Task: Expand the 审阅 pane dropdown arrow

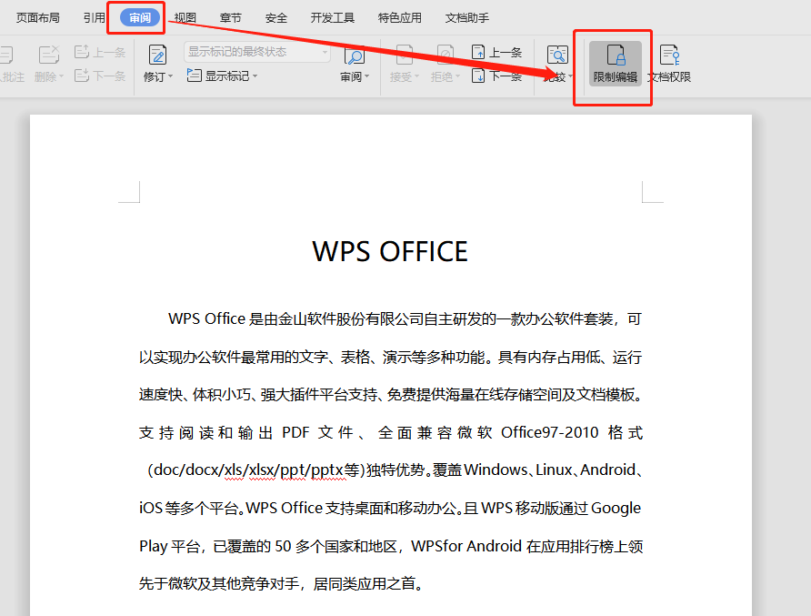Action: [x=366, y=76]
